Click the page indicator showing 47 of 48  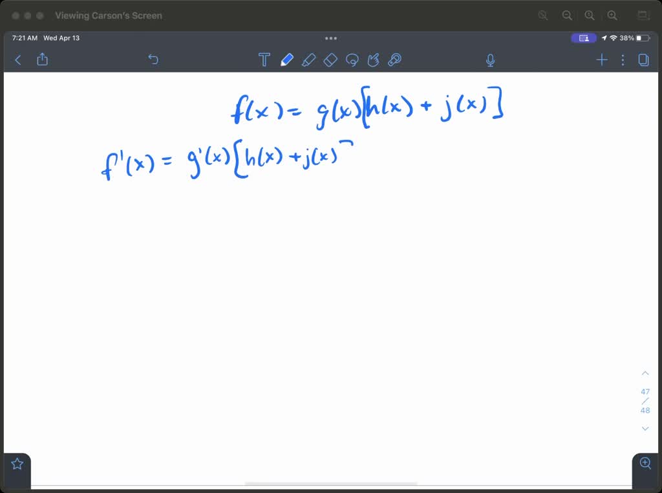click(645, 400)
